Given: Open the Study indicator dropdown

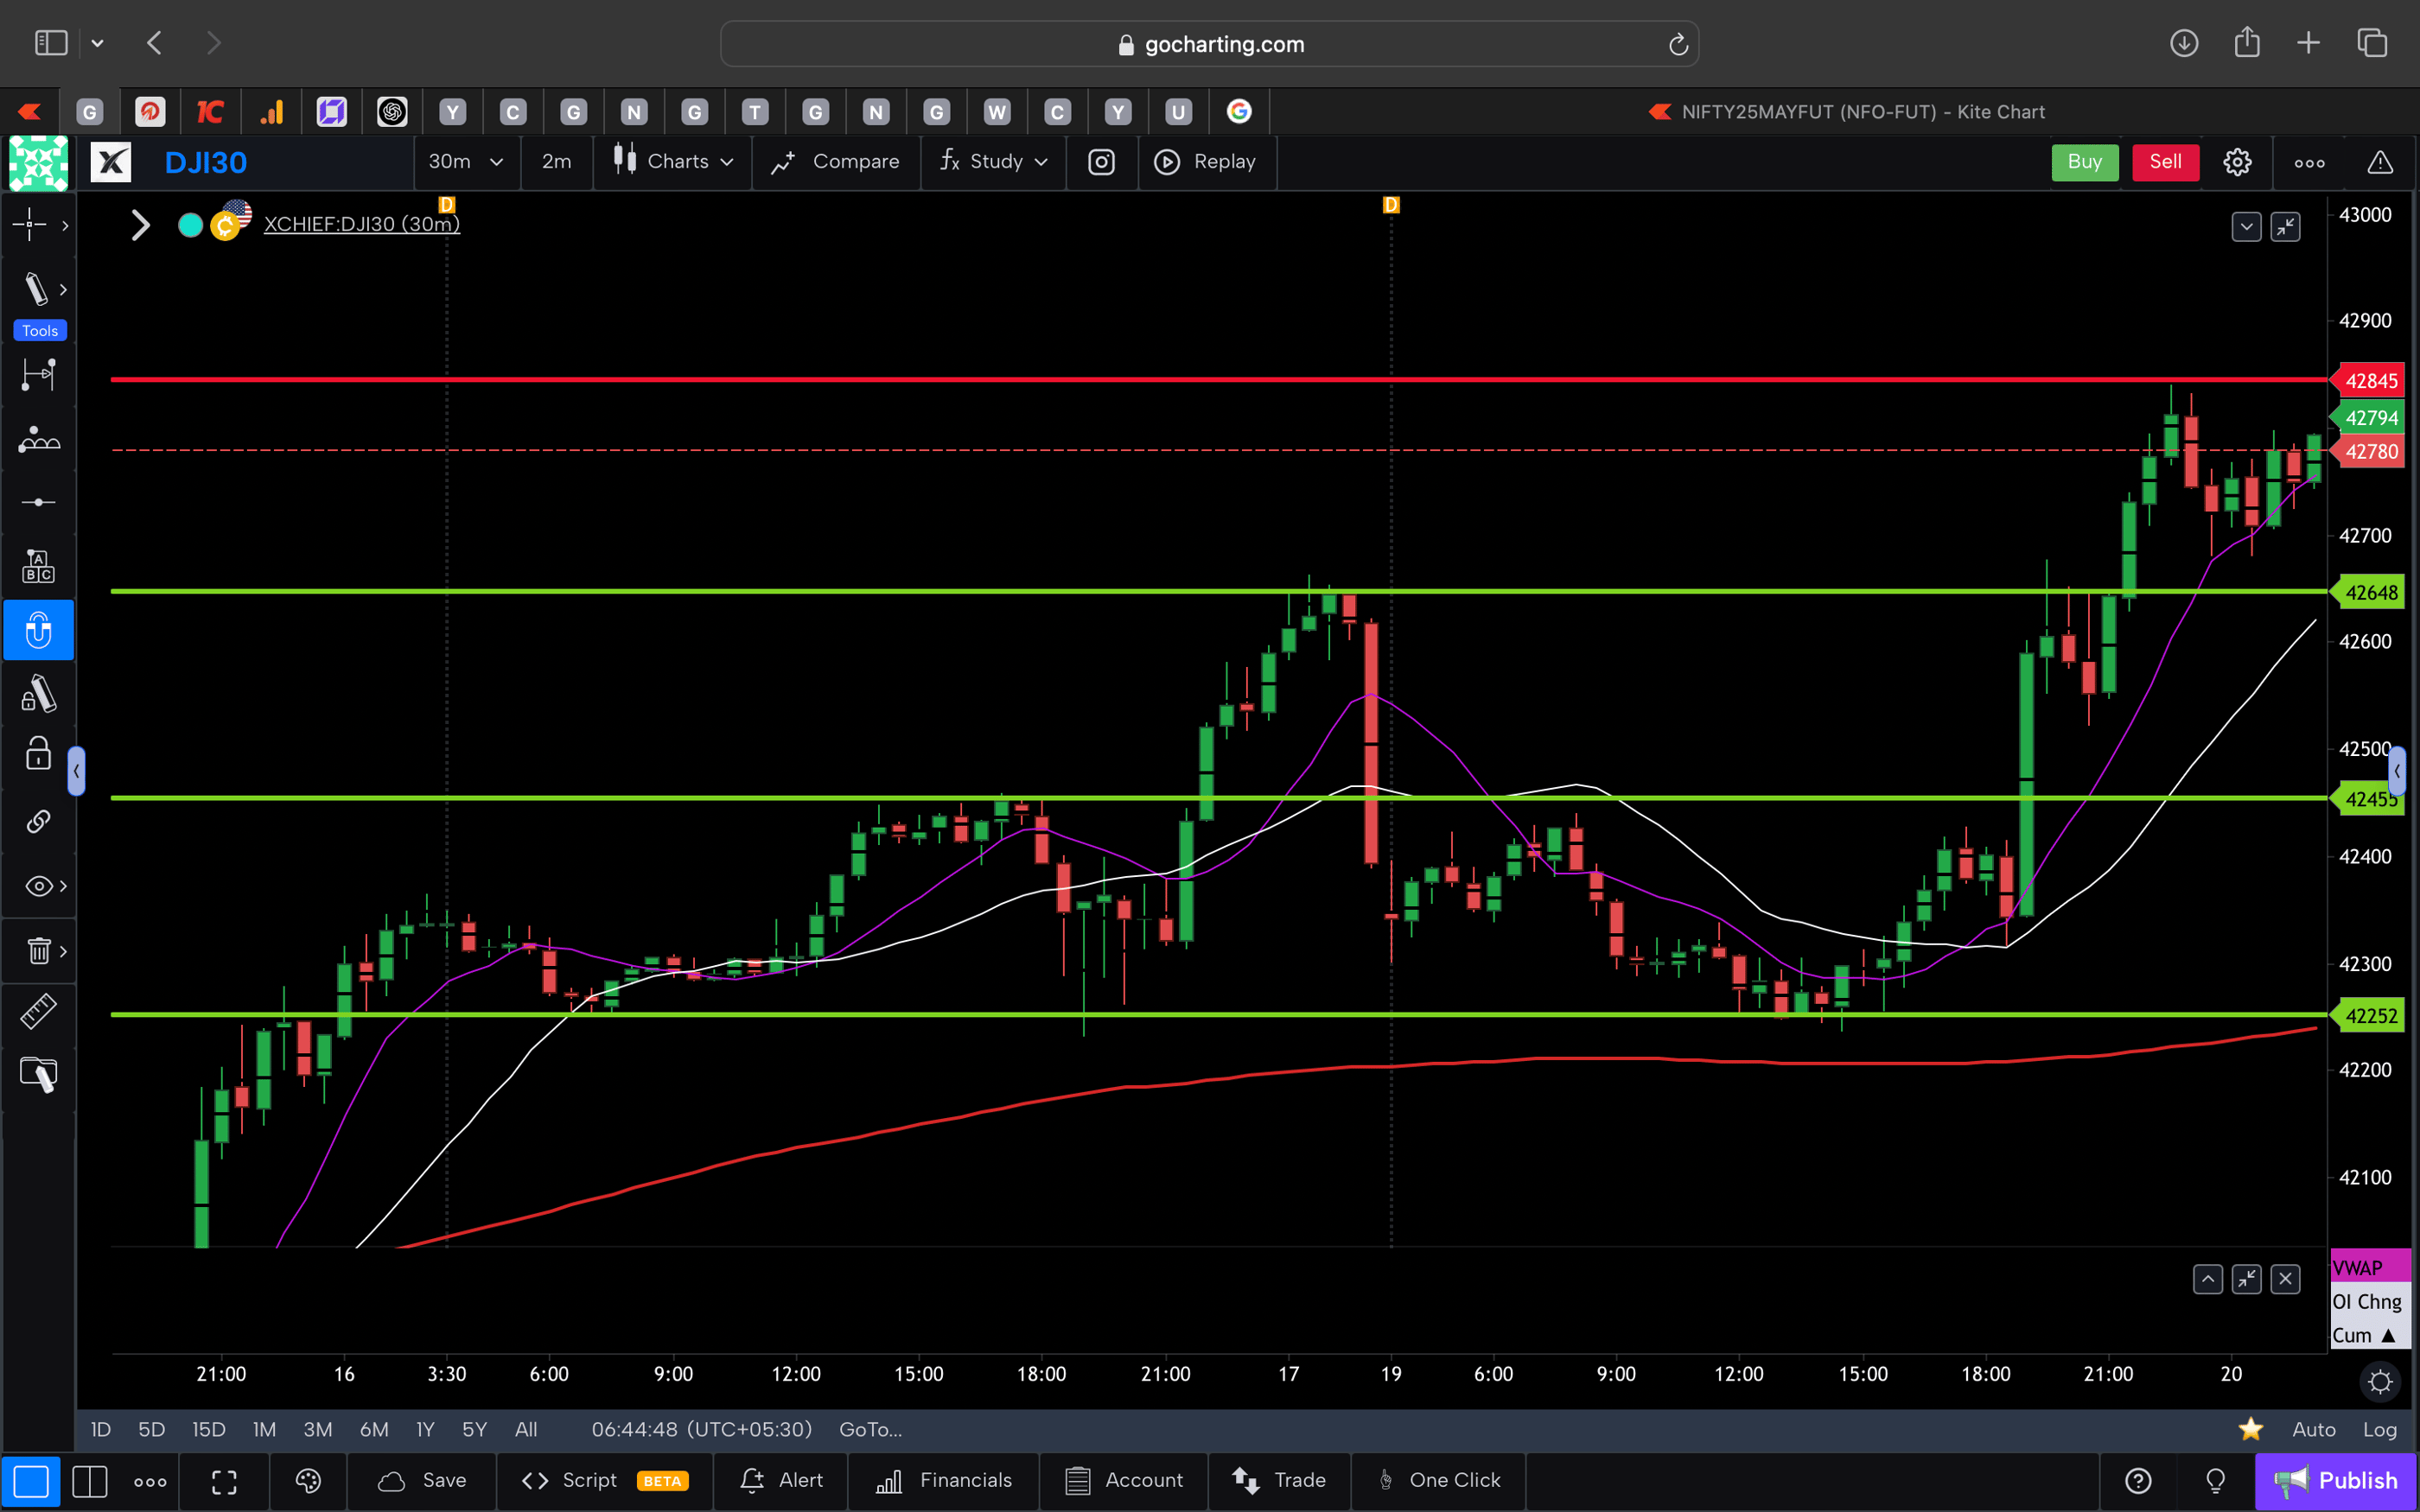Looking at the screenshot, I should (x=993, y=162).
